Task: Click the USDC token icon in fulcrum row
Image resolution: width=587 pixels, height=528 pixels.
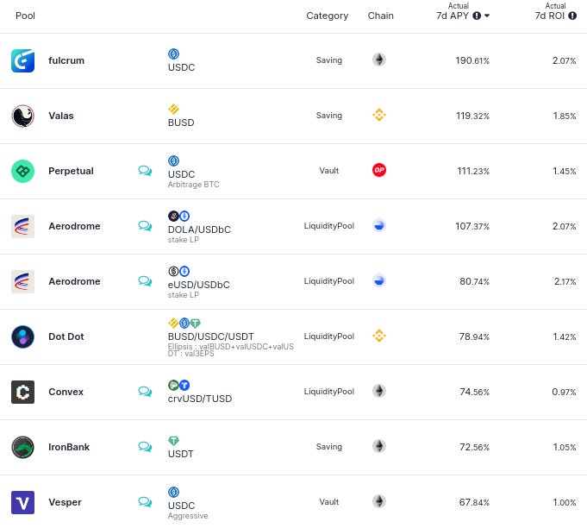Action: click(174, 54)
